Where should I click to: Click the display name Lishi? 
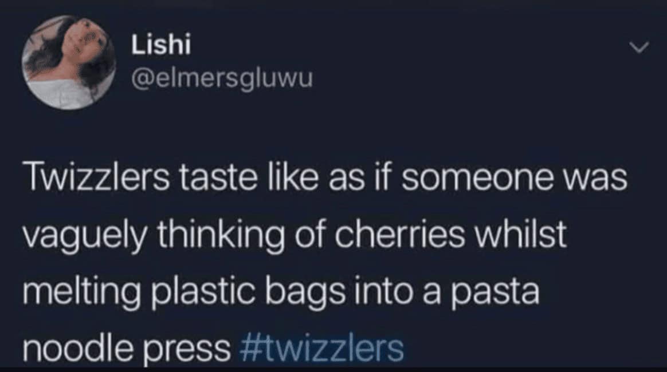[x=161, y=43]
